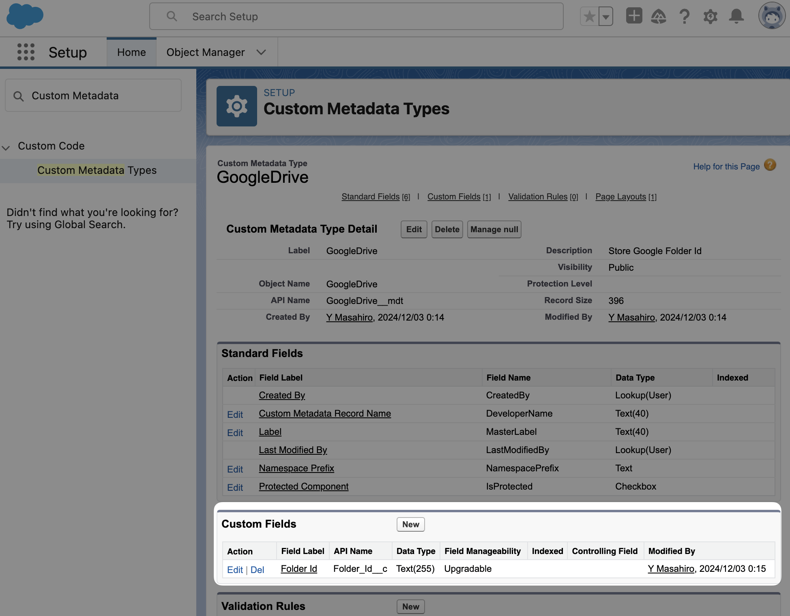Click the help icon beside Help for this Page
Viewport: 790px width, 616px height.
coord(770,165)
